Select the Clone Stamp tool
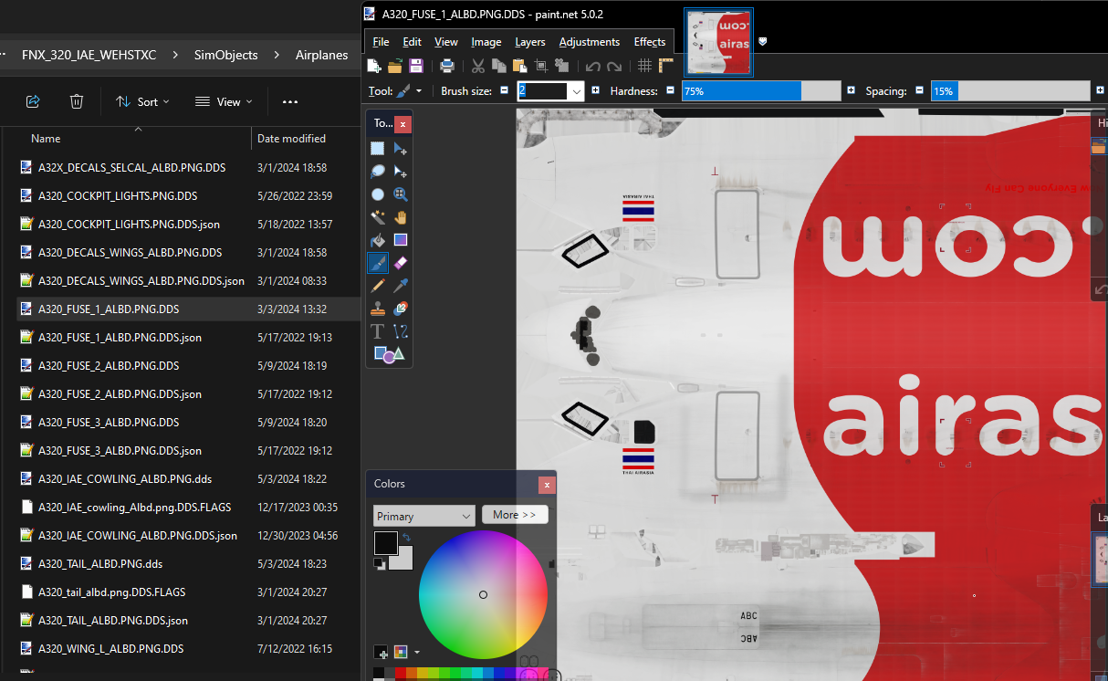 378,309
